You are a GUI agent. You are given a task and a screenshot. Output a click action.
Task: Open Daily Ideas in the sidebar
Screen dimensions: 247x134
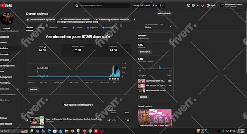point(5,89)
